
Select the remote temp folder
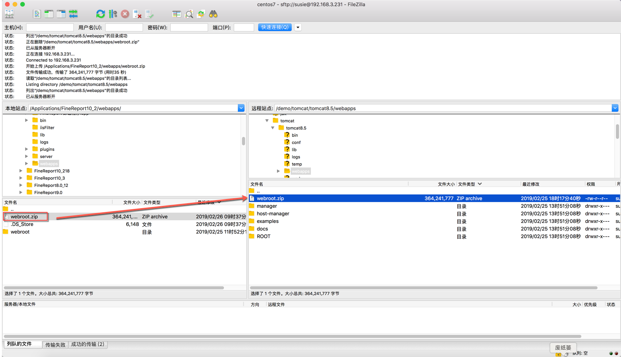point(297,164)
